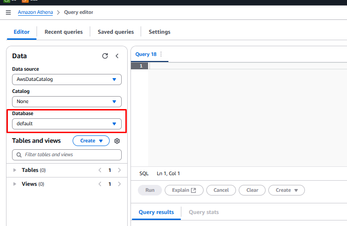The width and height of the screenshot is (347, 226).
Task: Open the Data source dropdown
Action: (67, 79)
